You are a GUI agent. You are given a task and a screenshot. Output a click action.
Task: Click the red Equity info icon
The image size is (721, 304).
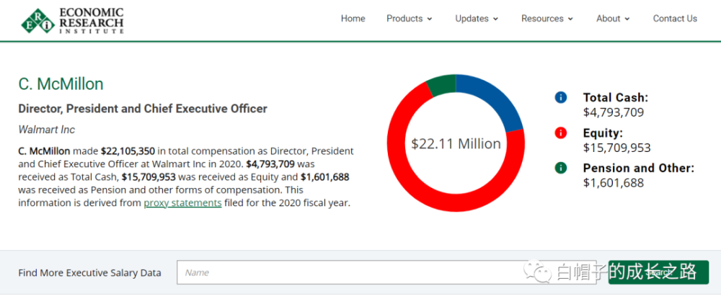[560, 133]
